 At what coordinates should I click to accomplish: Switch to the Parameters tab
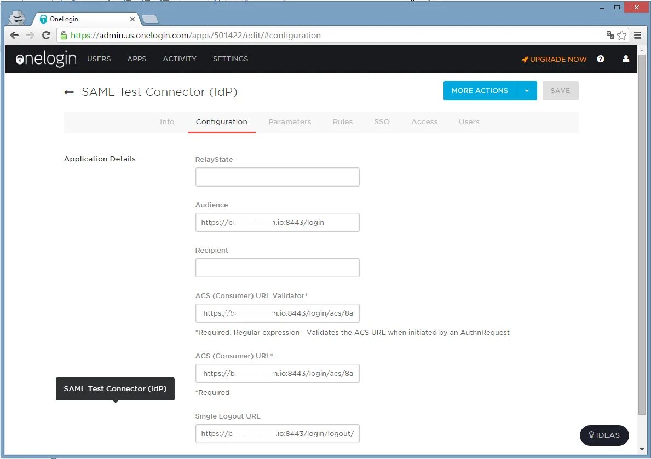[290, 121]
